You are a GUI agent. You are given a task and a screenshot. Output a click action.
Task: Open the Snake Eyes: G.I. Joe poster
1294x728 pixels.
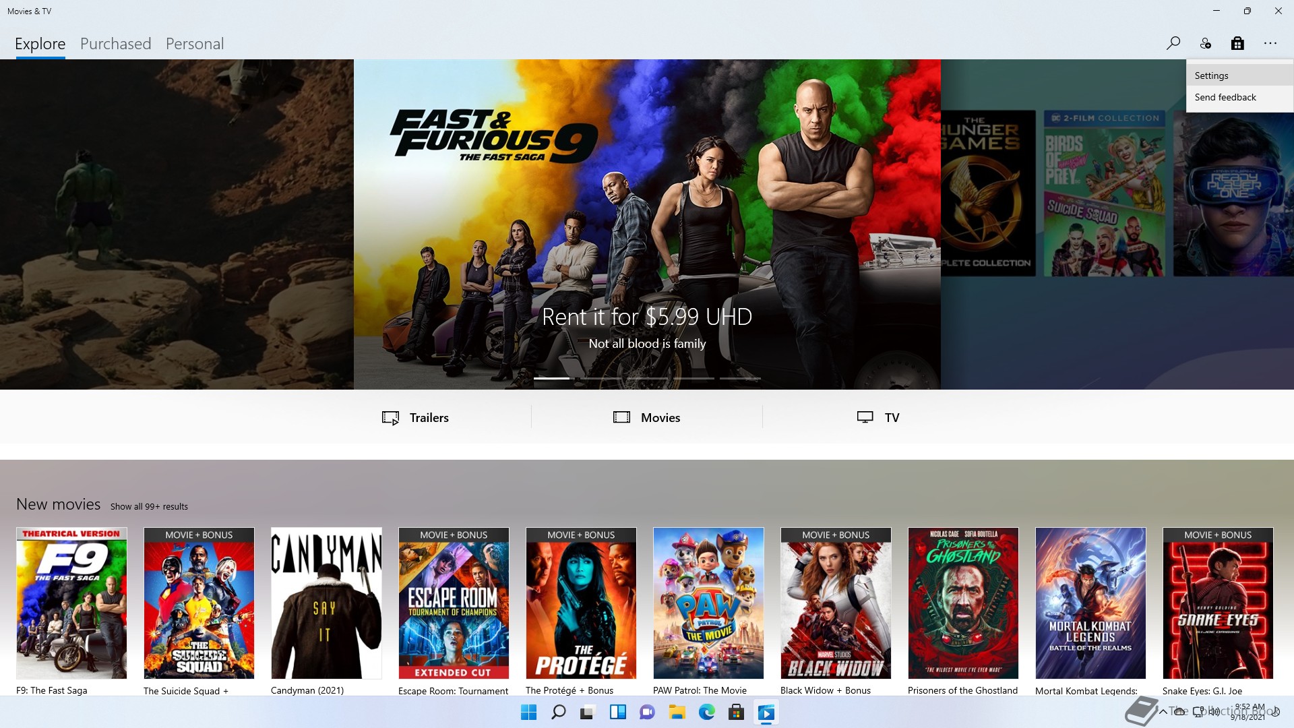(x=1218, y=603)
